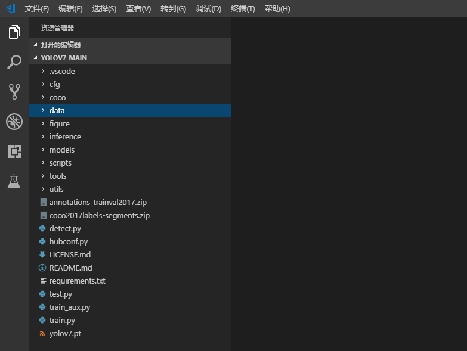Open the 文件(F) menu
467x351 pixels.
point(36,8)
